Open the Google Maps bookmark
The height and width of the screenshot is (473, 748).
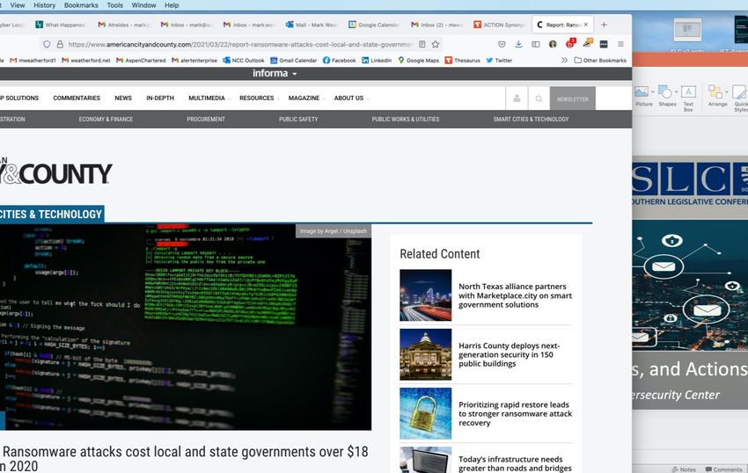418,60
